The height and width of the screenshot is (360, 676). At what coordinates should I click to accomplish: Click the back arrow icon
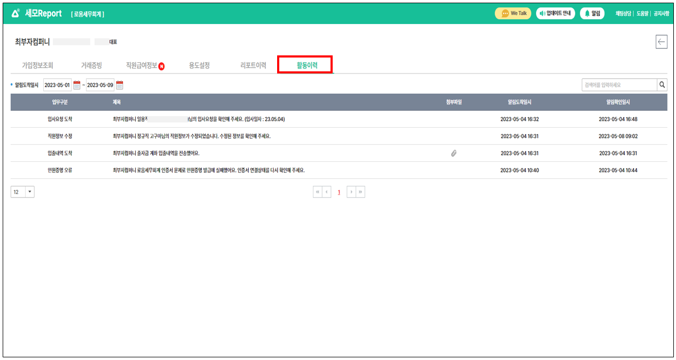[661, 42]
